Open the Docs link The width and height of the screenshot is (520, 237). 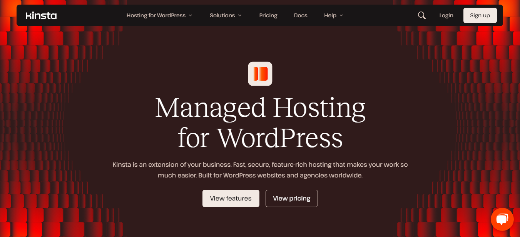point(301,16)
